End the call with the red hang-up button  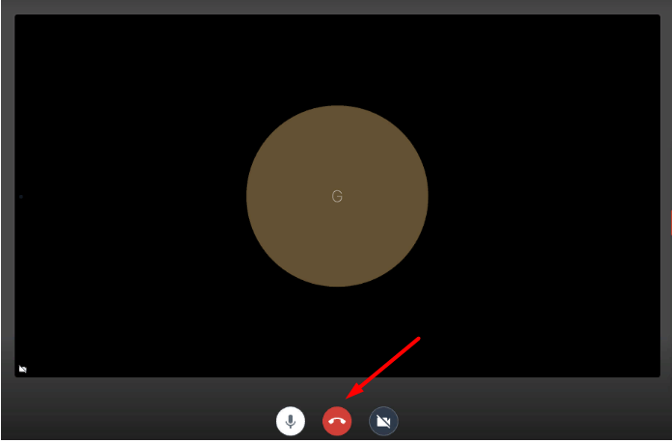[x=337, y=421]
